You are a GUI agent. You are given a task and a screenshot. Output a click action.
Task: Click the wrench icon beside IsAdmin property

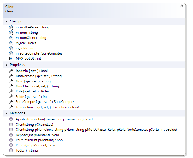(11, 71)
